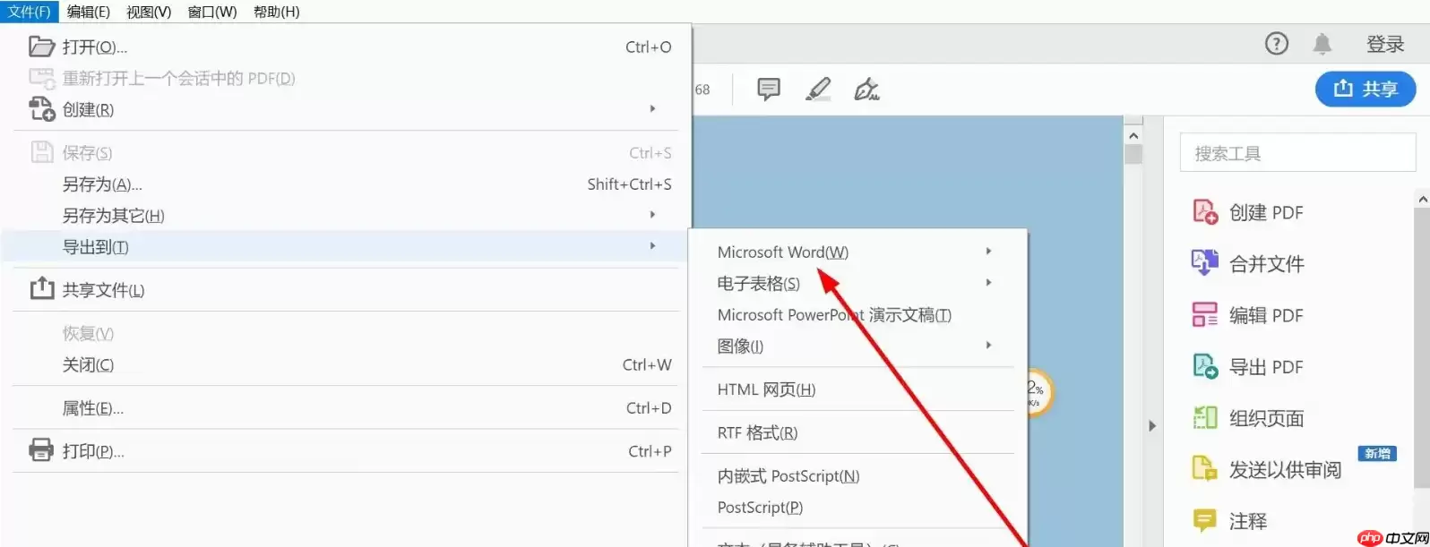Click the 组织页面 tool icon
This screenshot has height=547, width=1430.
tap(1205, 417)
